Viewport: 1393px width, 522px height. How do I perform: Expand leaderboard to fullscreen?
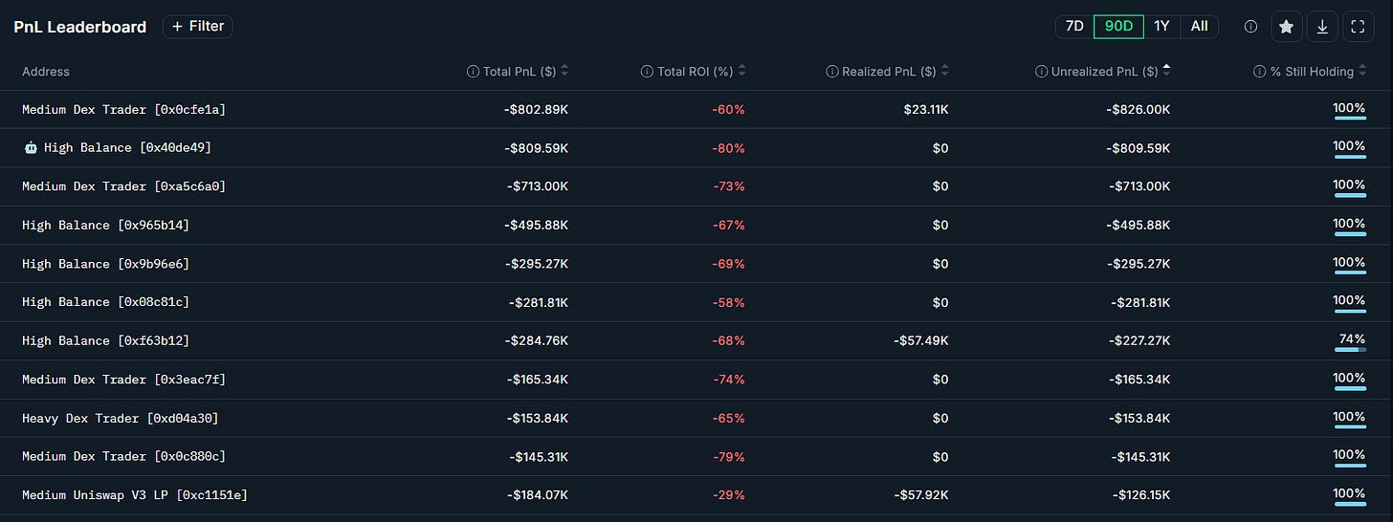point(1358,27)
